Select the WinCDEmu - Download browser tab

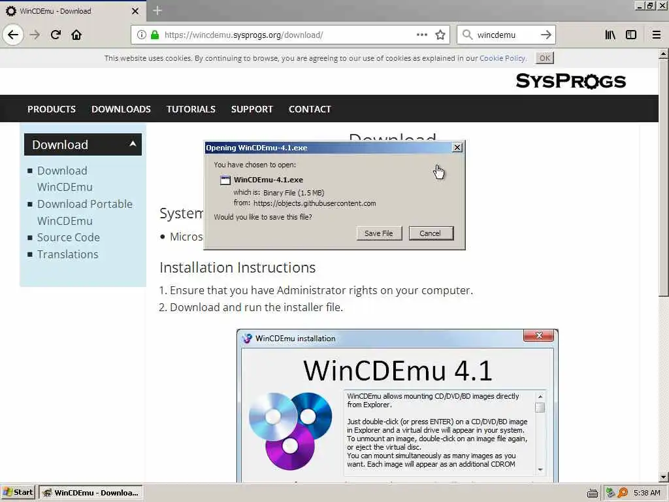coord(73,11)
